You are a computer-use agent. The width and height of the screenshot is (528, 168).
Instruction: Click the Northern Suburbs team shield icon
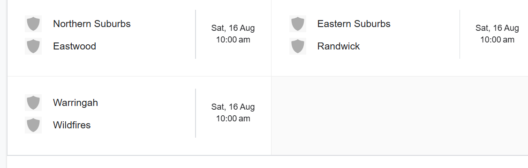coord(33,24)
